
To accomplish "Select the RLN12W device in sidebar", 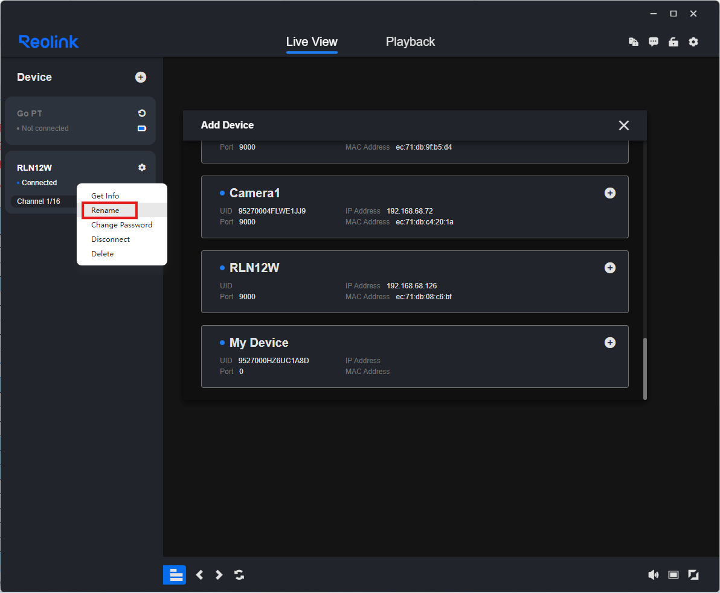I will (x=34, y=168).
